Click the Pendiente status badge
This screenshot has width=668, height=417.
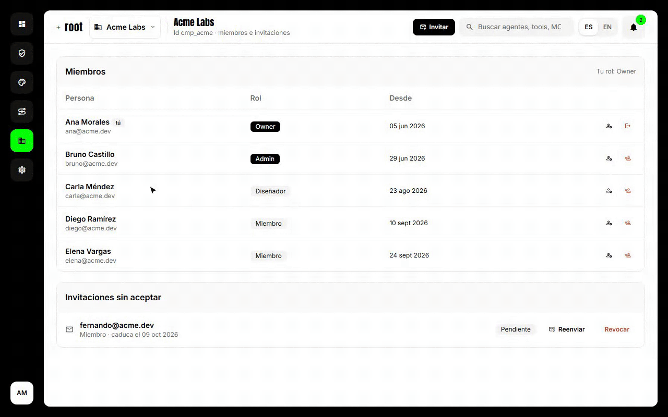[516, 329]
